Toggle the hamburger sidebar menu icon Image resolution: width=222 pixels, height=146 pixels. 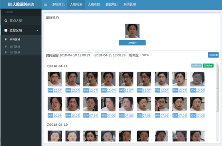[x=45, y=5]
